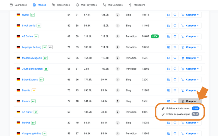Open the Journalistenwatch link
Screen dimensions: 218x136
pos(32,69)
